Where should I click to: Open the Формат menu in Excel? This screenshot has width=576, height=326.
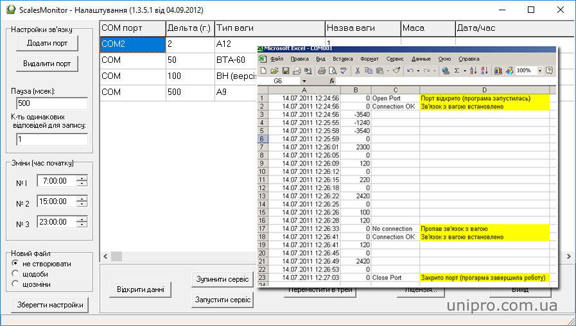pyautogui.click(x=369, y=59)
